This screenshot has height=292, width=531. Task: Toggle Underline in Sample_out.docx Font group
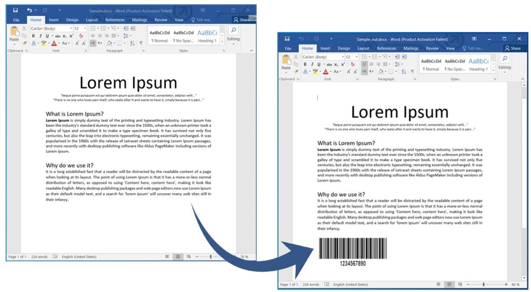[x=318, y=64]
